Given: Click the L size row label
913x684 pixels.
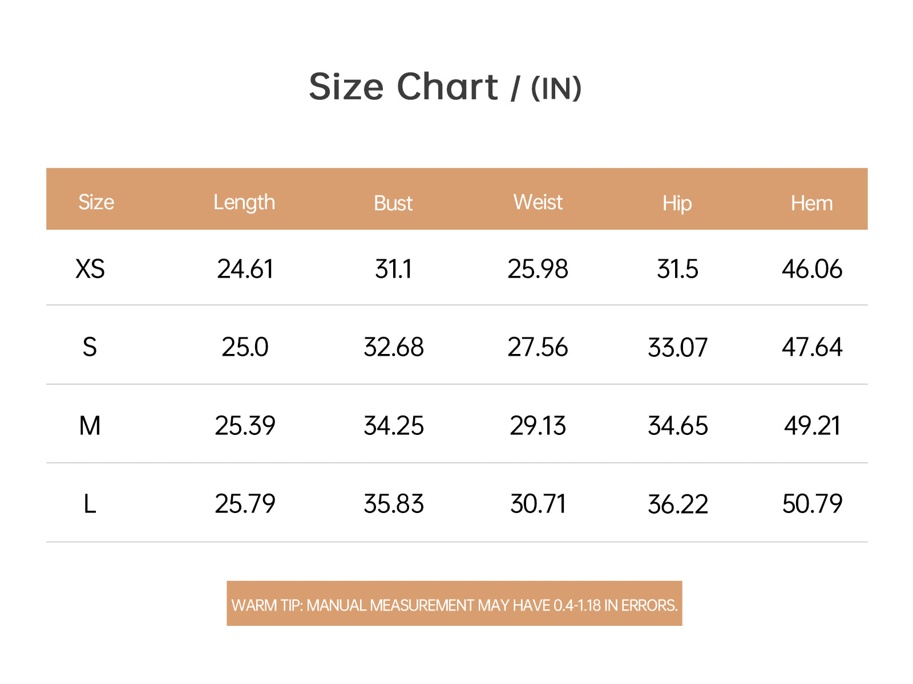Looking at the screenshot, I should pyautogui.click(x=90, y=504).
